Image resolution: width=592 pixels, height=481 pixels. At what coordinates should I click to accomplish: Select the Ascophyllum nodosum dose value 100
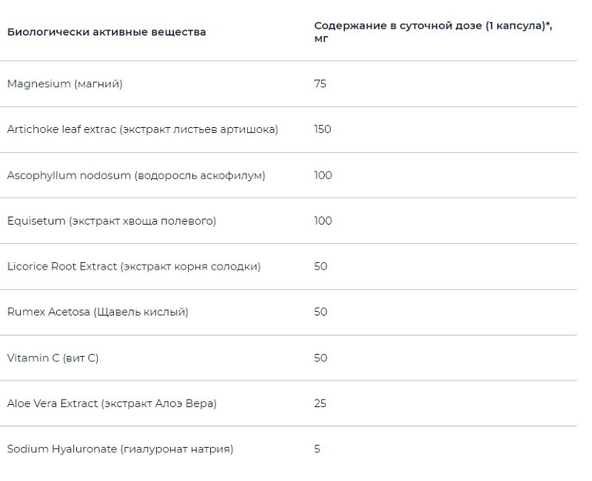[323, 175]
